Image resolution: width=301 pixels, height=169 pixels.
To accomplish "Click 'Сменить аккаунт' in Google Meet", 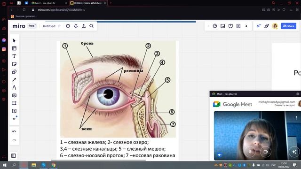I will click(285, 105).
